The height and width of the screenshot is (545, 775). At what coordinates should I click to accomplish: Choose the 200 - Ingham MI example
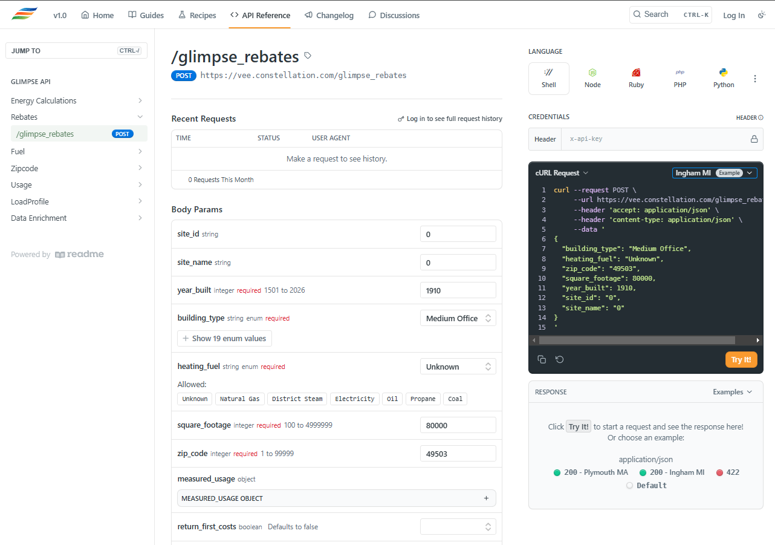point(672,472)
